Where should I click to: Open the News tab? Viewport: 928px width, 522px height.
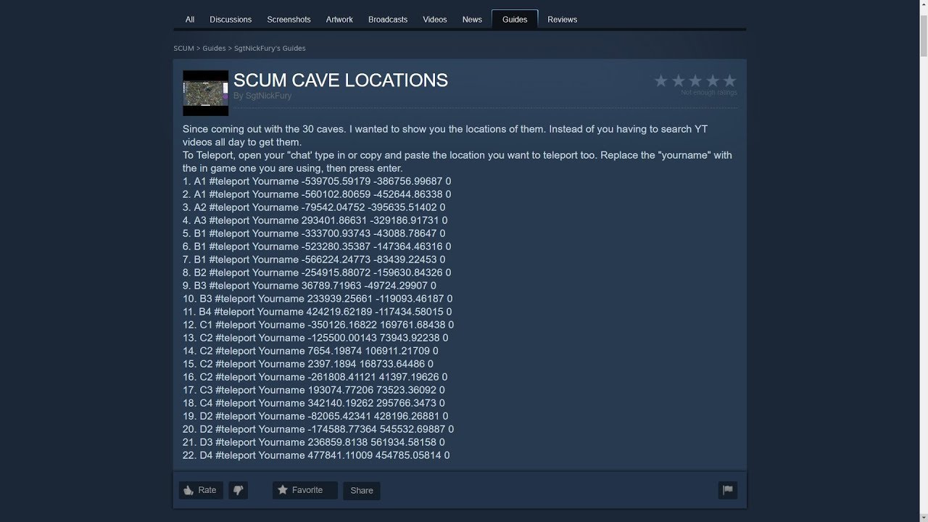472,20
